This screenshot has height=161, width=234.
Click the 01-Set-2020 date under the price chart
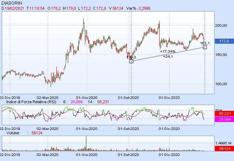[x=128, y=98]
